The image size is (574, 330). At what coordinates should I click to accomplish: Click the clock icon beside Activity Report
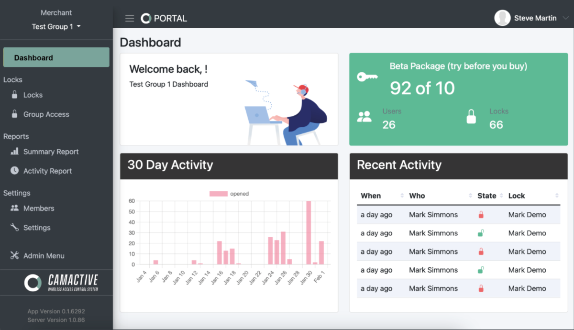point(14,170)
